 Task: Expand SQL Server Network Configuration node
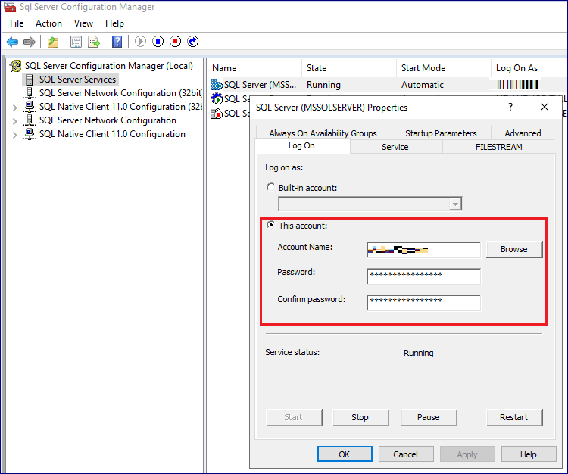(14, 121)
